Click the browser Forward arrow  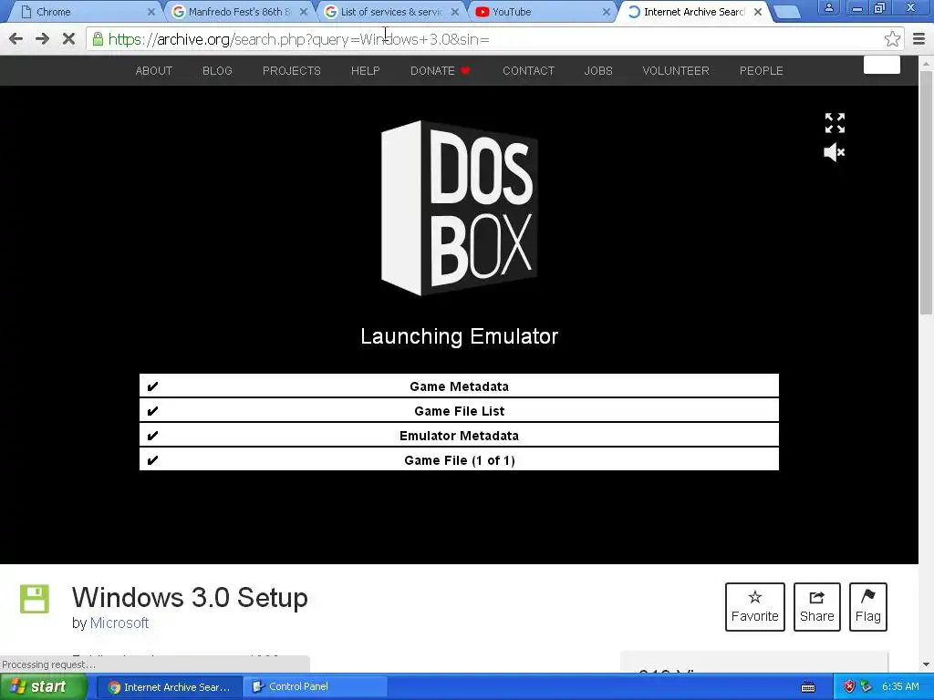tap(42, 39)
